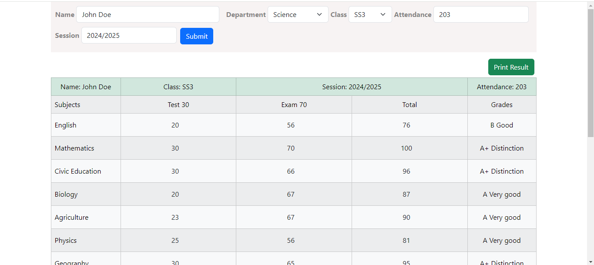
Task: Open the Department dropdown
Action: (x=298, y=14)
